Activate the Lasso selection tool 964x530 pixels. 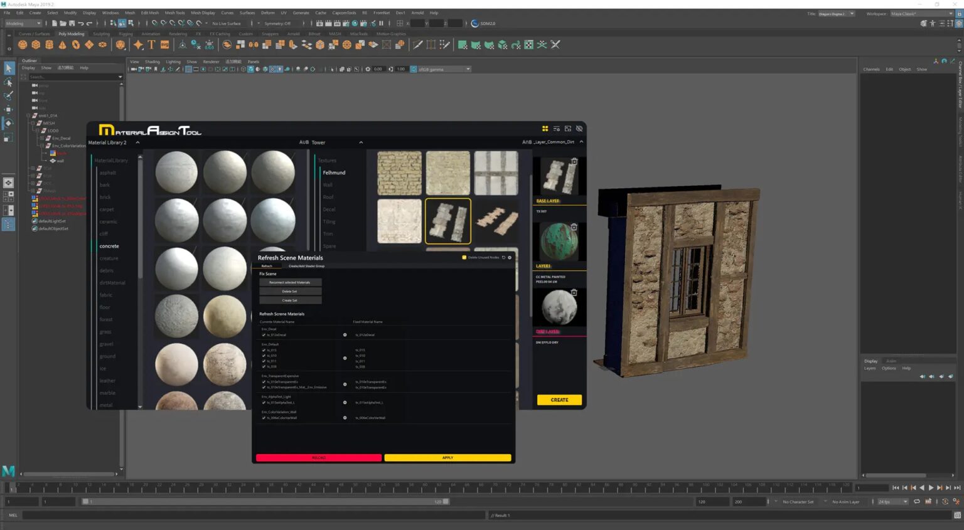9,82
